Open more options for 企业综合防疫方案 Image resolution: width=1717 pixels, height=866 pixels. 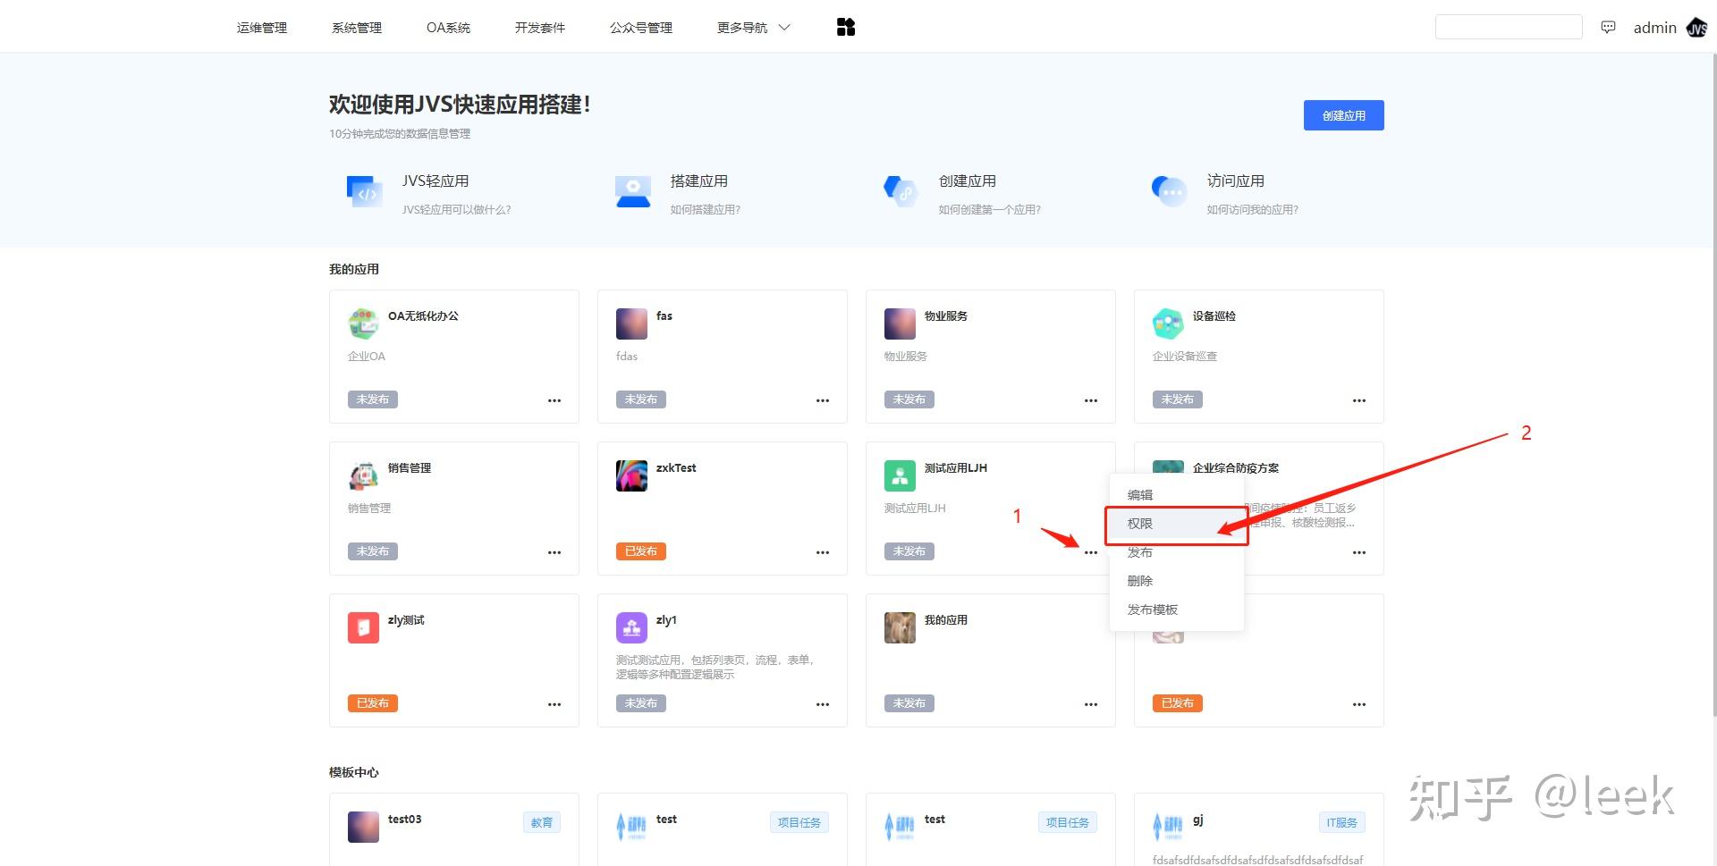pyautogui.click(x=1359, y=552)
